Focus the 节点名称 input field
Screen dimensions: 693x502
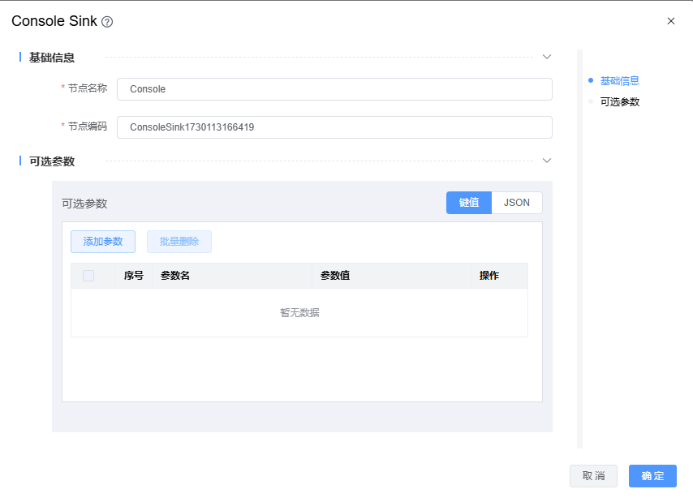[x=334, y=89]
